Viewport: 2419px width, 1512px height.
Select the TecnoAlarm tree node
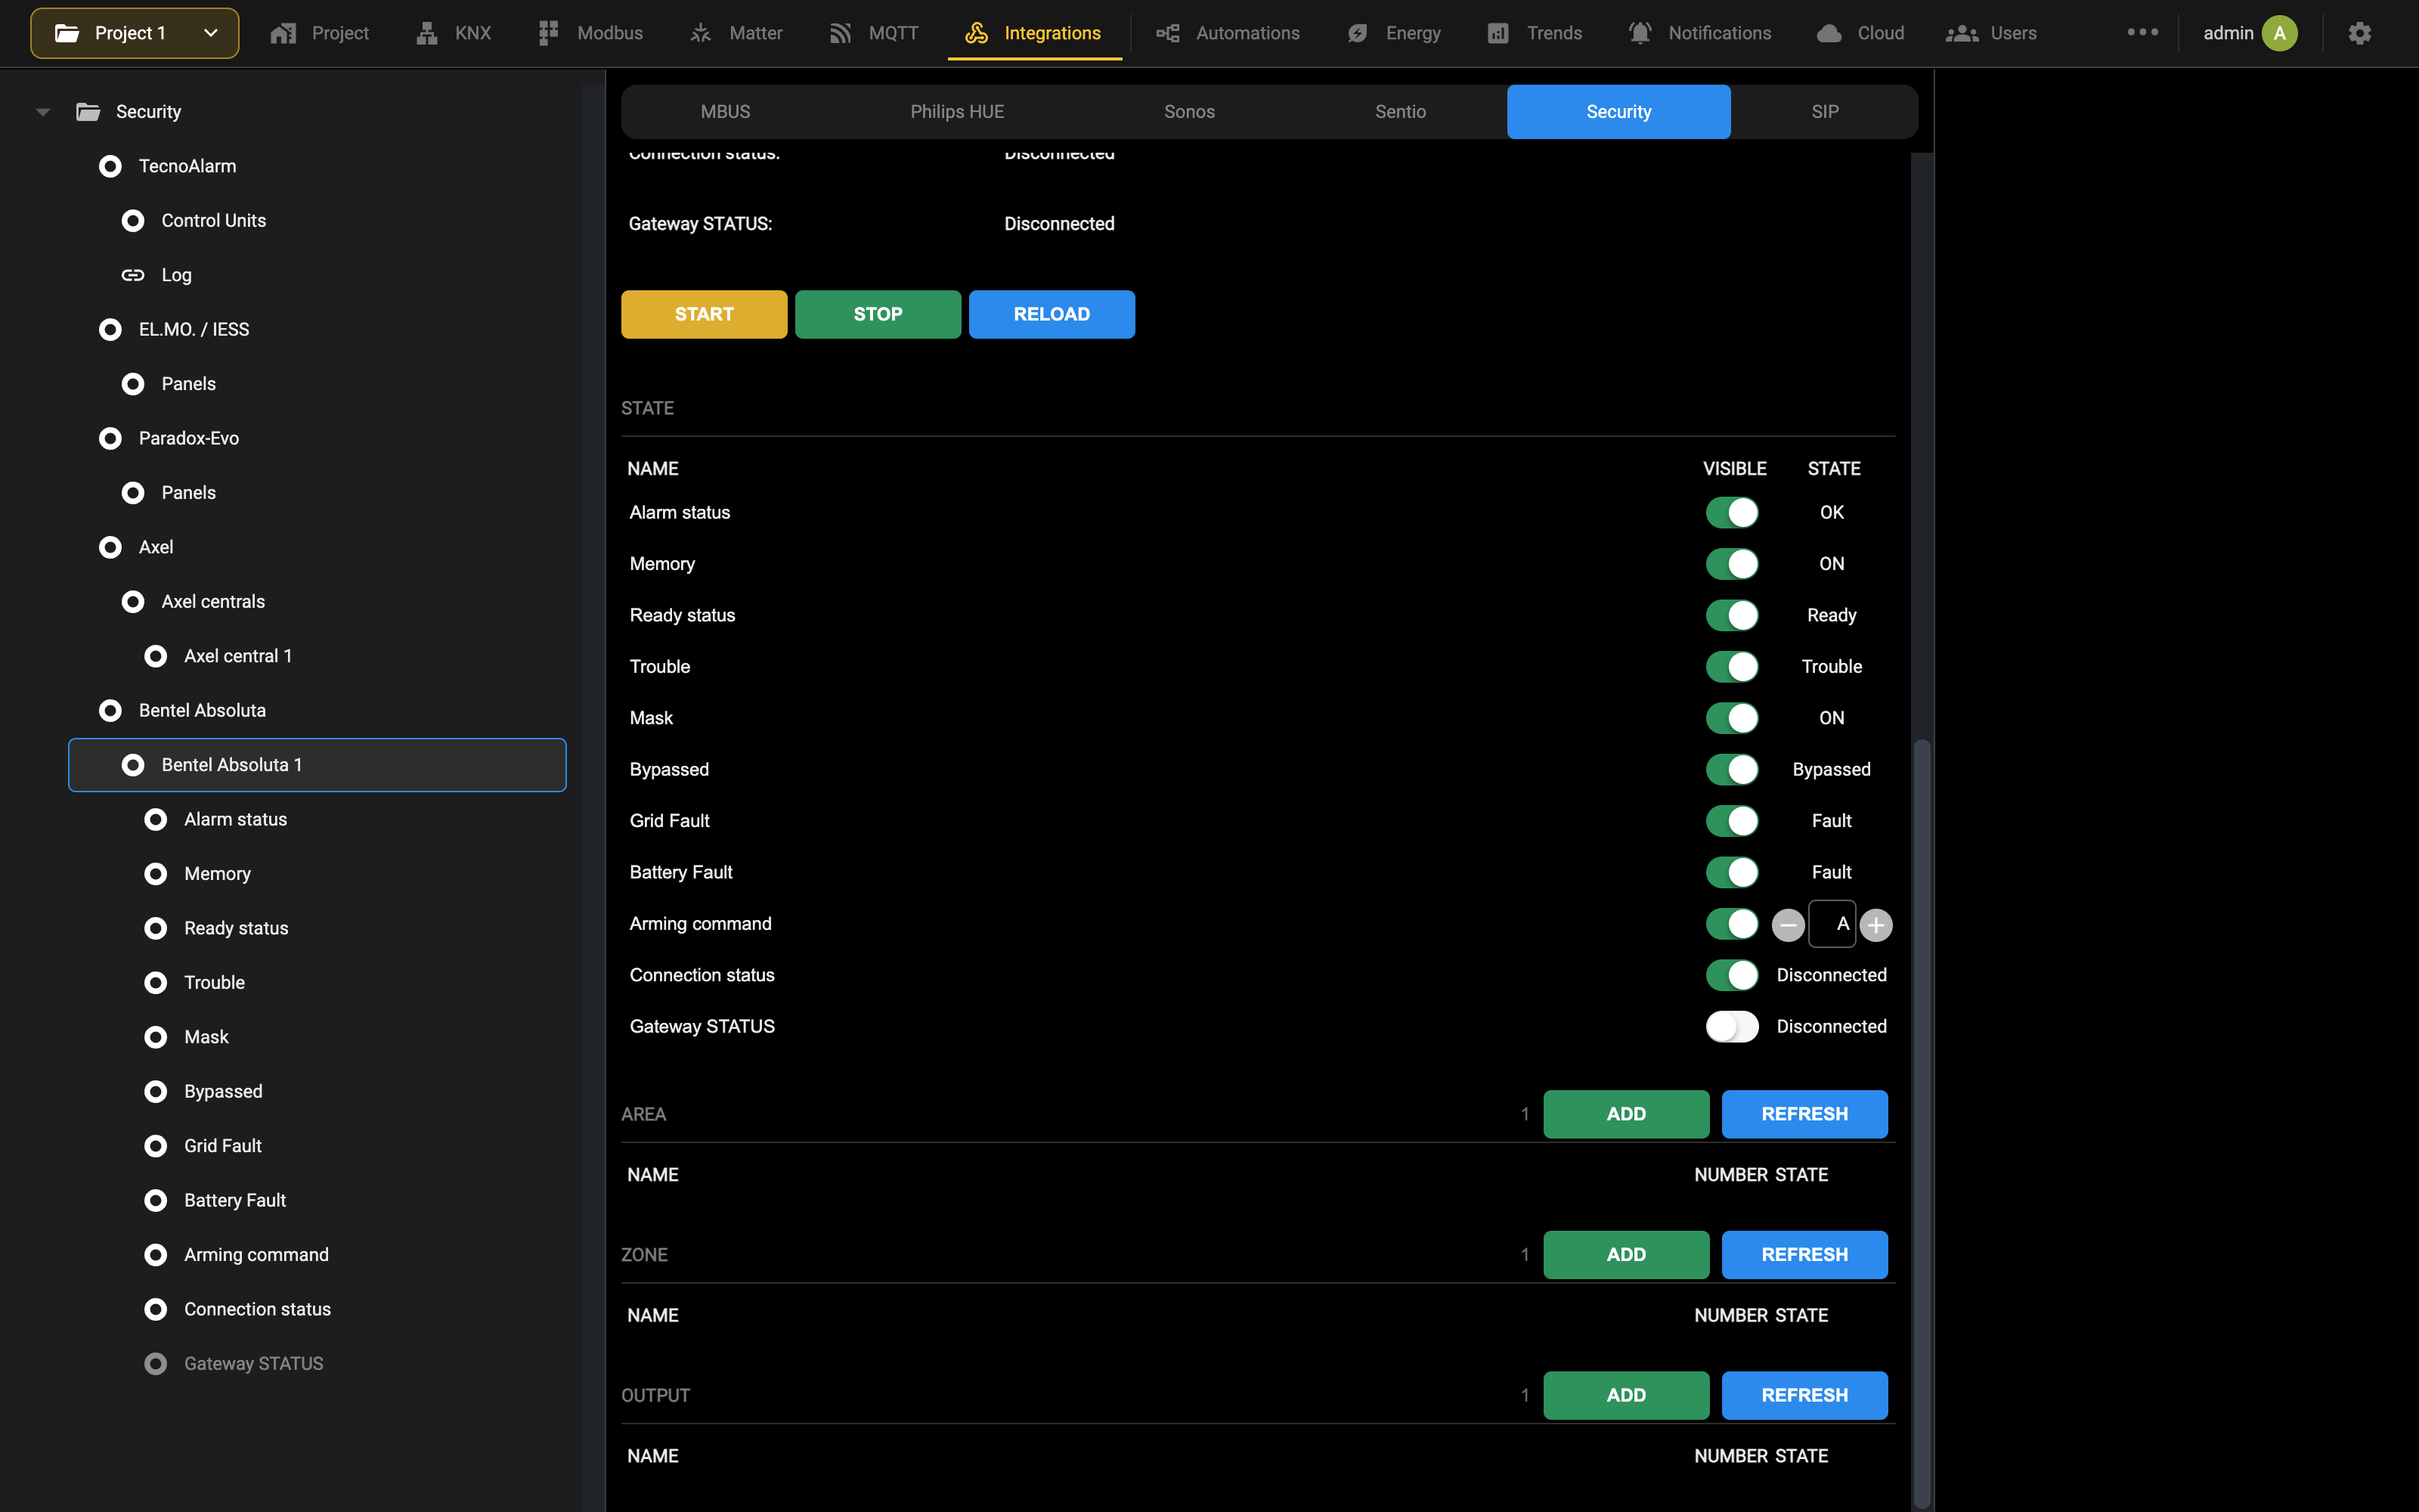coord(187,166)
